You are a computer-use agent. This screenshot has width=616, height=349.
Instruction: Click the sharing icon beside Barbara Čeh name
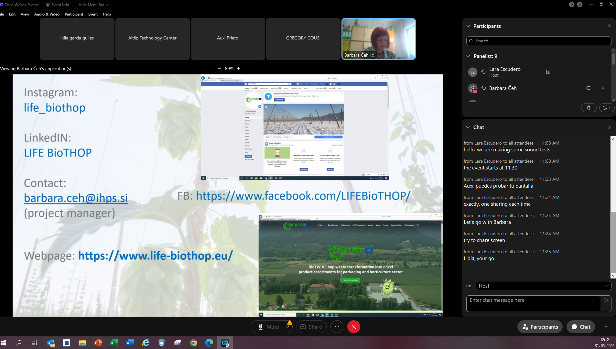[373, 55]
